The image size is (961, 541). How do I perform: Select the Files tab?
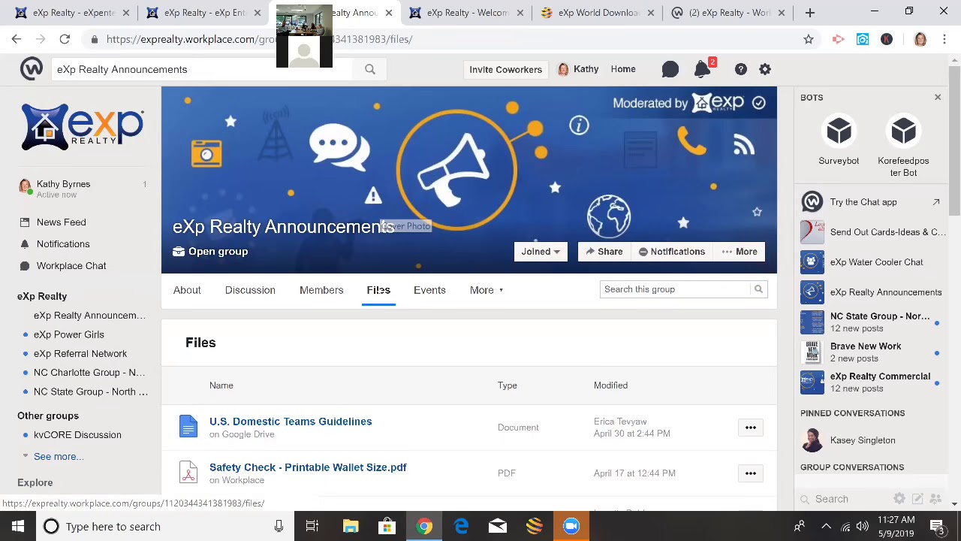(x=378, y=290)
